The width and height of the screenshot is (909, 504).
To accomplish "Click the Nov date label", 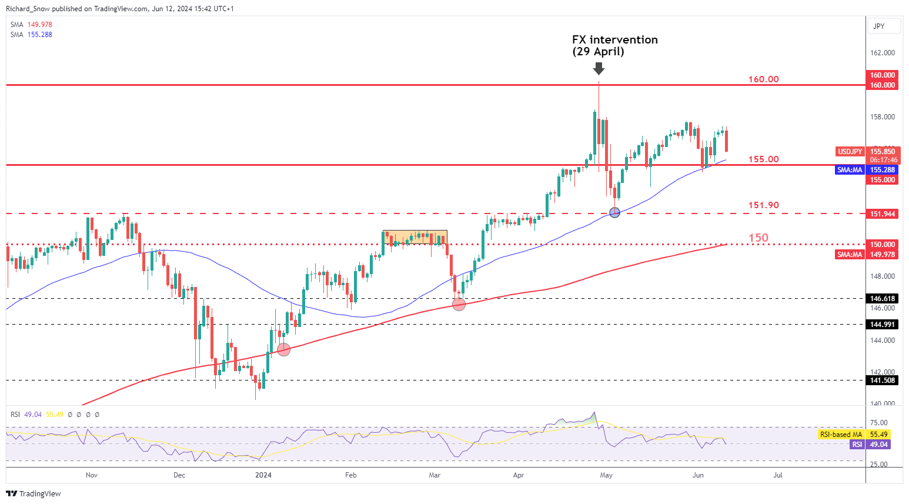I will tap(91, 475).
